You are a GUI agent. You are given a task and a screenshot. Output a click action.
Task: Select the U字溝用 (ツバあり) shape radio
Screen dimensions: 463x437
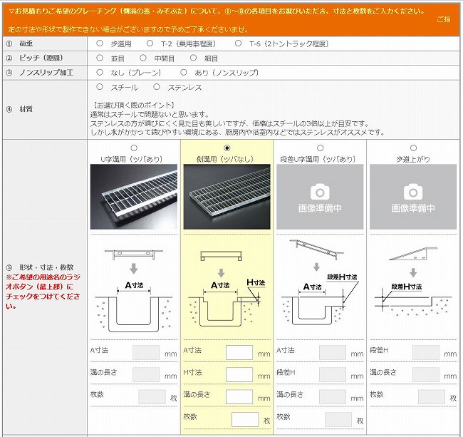135,148
